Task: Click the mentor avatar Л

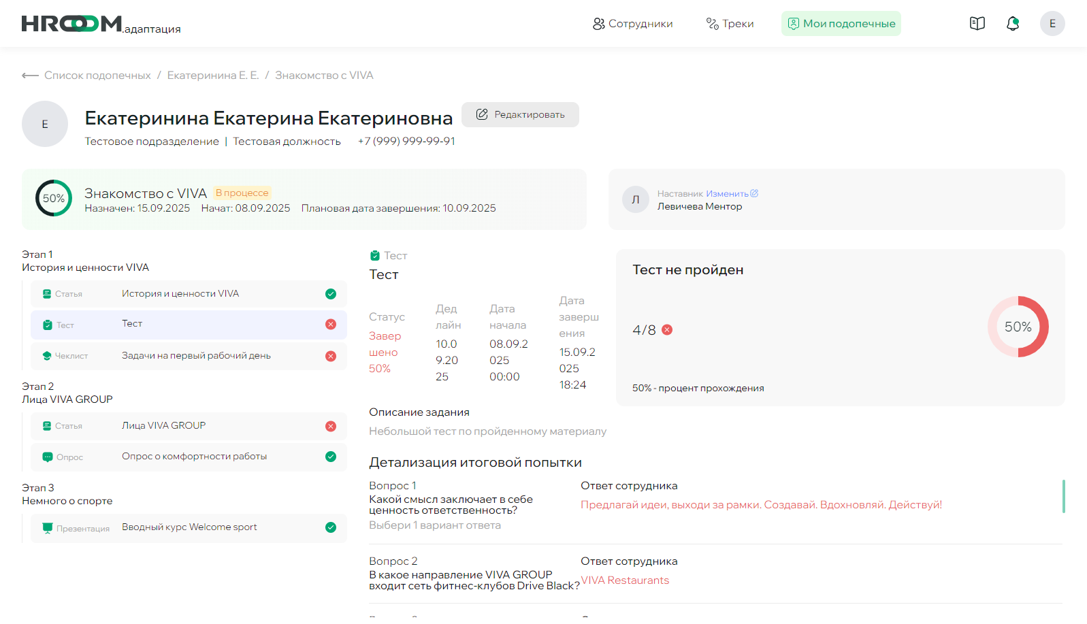Action: tap(635, 199)
